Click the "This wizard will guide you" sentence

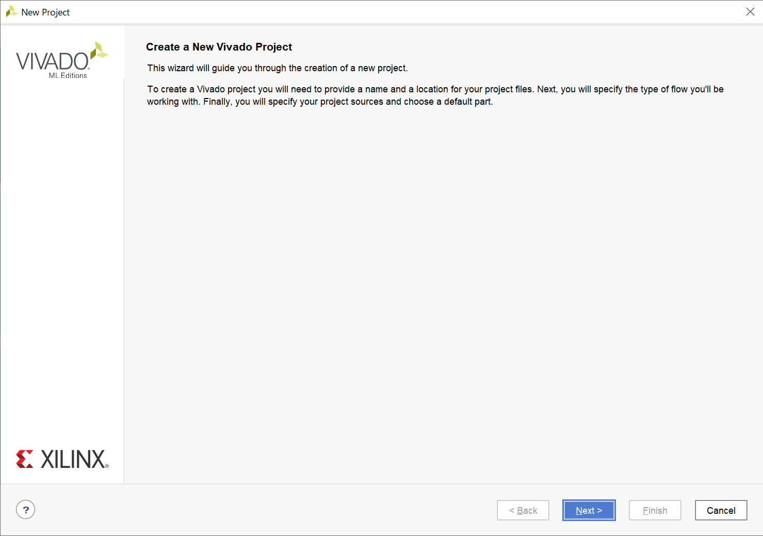pyautogui.click(x=278, y=68)
